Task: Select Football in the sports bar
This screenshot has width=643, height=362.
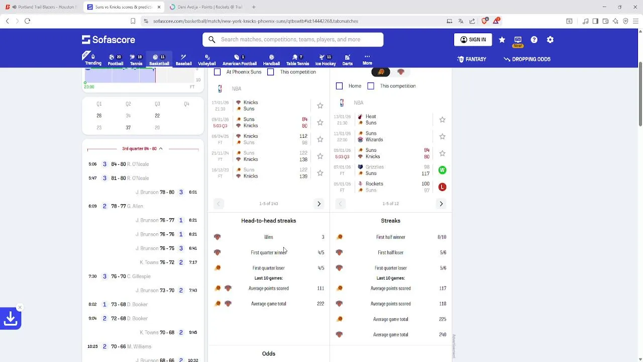Action: [115, 60]
